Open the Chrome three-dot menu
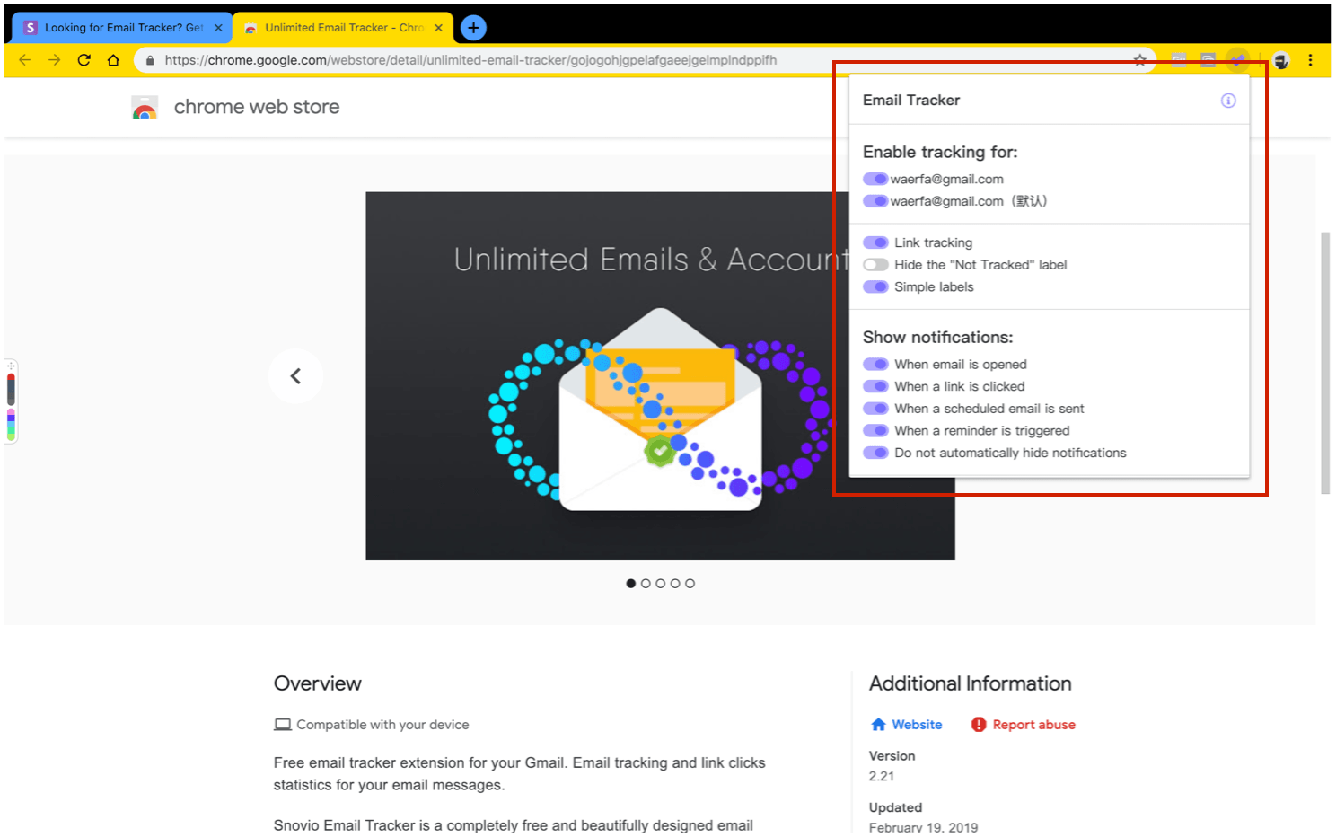1336x837 pixels. point(1311,60)
